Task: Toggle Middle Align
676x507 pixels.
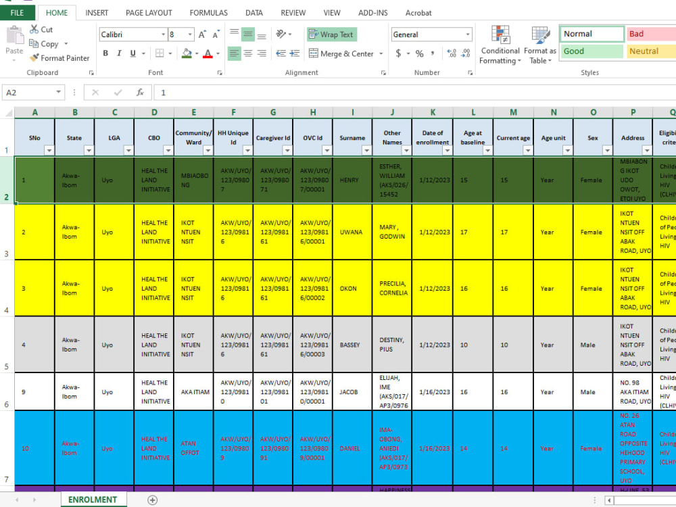Action: [x=248, y=34]
